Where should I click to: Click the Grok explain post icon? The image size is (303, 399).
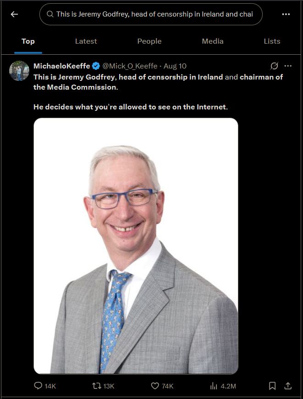(x=274, y=66)
